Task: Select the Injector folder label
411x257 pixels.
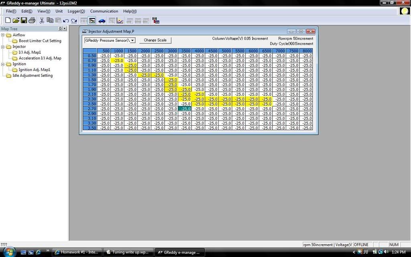Action: [x=19, y=47]
